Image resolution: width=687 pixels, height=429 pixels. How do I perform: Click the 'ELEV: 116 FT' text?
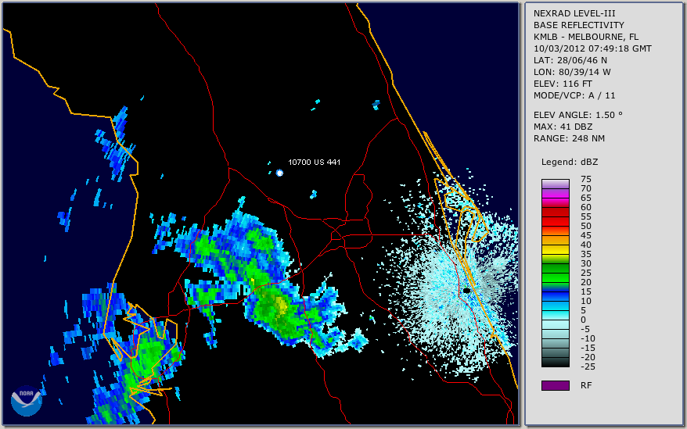pos(563,84)
